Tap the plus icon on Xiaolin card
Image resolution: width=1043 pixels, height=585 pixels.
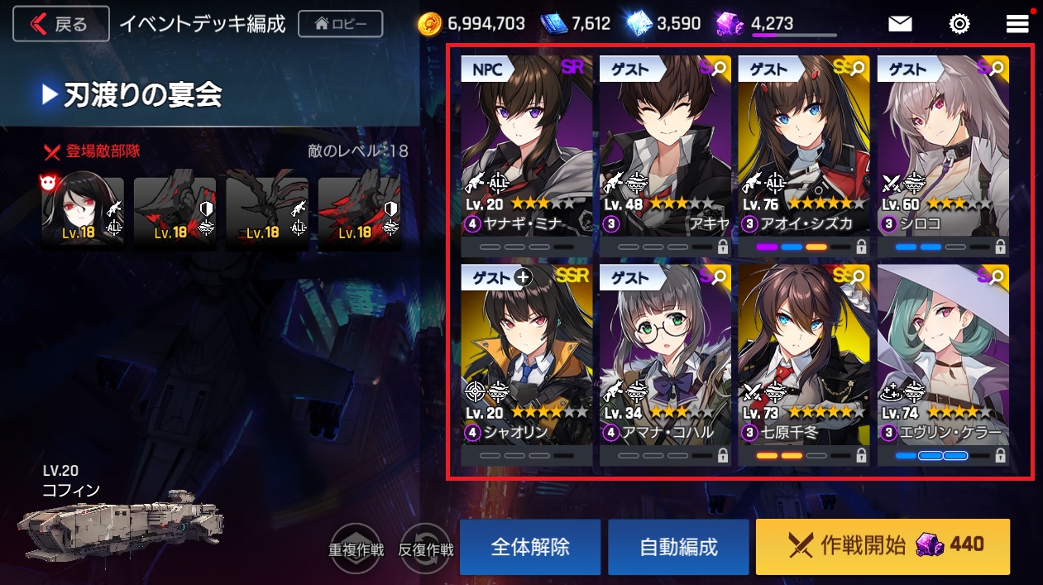coord(522,277)
